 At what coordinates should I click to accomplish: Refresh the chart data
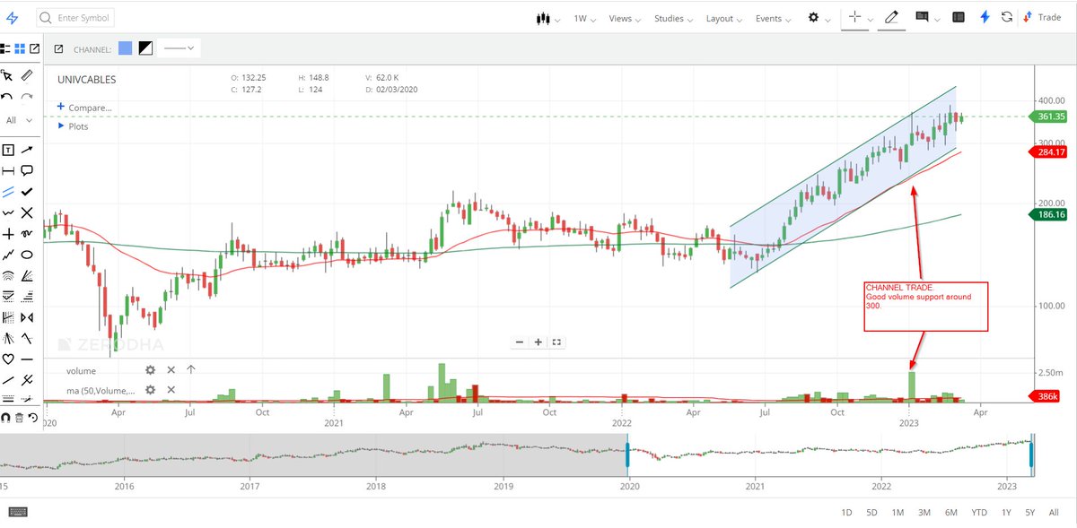(1007, 17)
